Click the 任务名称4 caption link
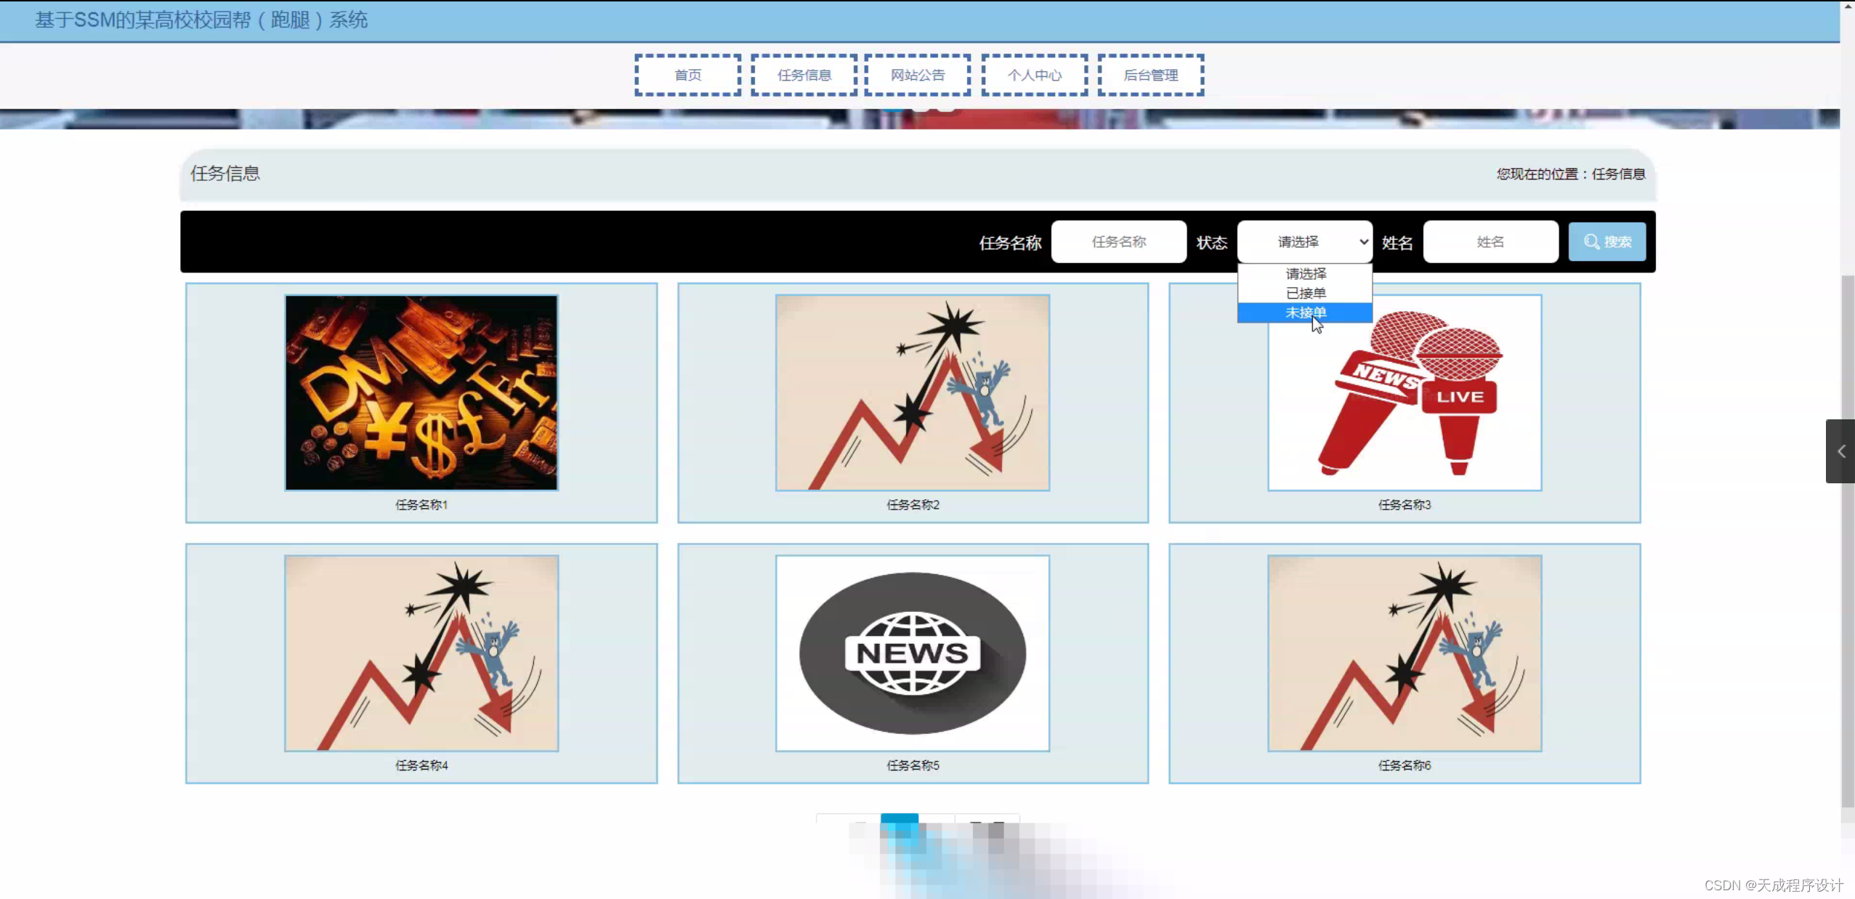The width and height of the screenshot is (1855, 899). tap(421, 765)
